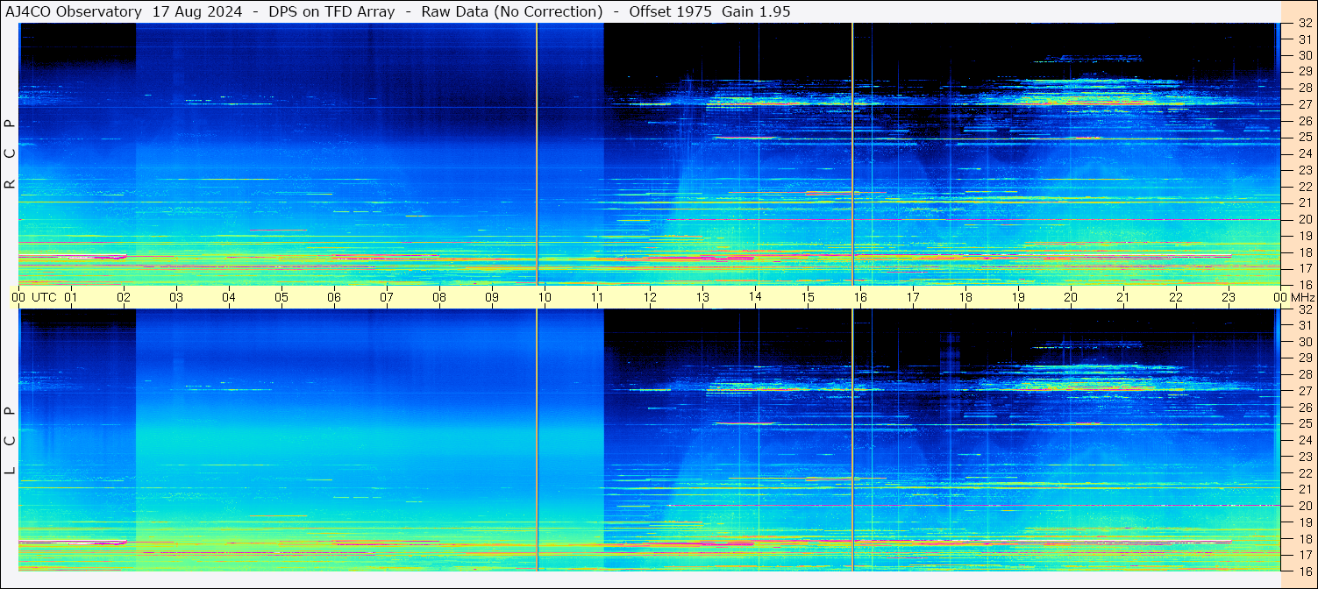Click the 22 MHz label in LCP panel
Screen dimensions: 1318x589
[1304, 473]
